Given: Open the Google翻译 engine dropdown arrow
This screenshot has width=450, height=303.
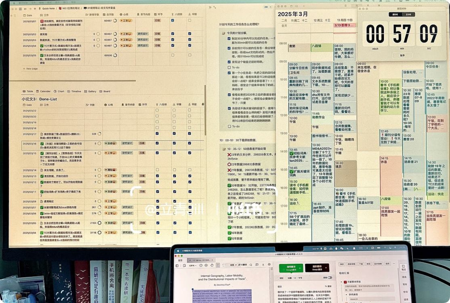Looking at the screenshot, I should 300,268.
